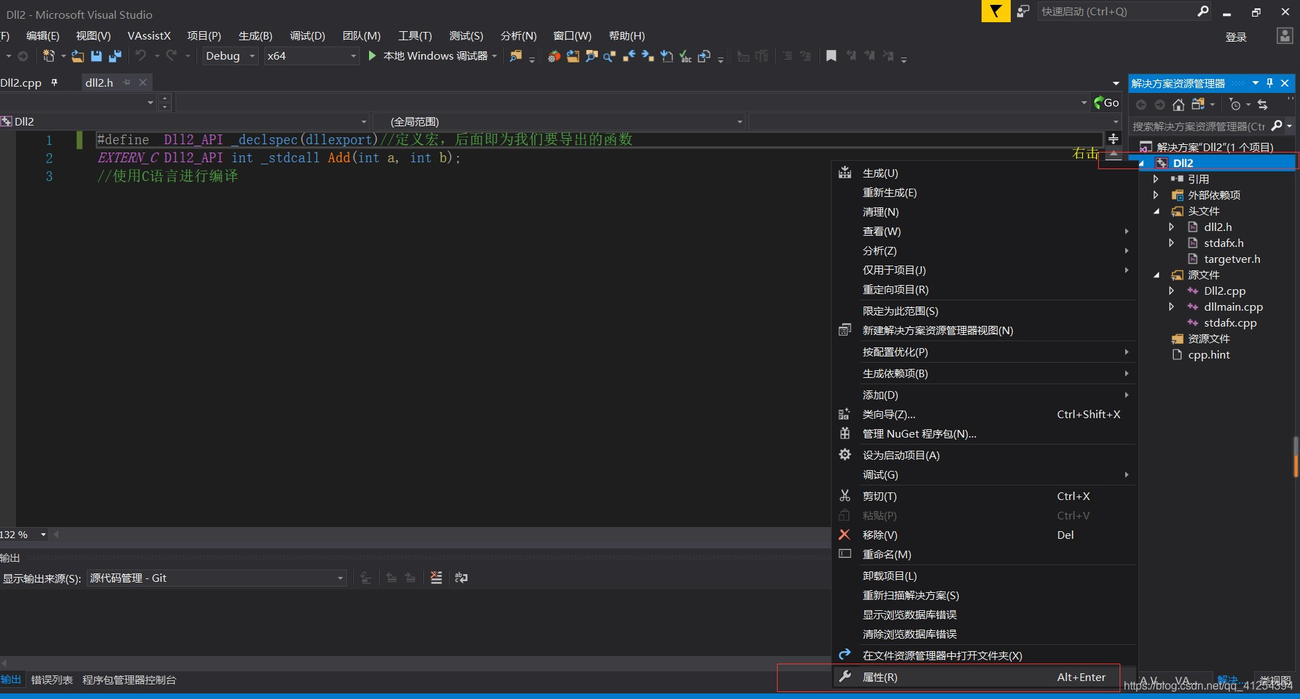
Task: Click the Undo arrow in the toolbar
Action: click(x=141, y=55)
